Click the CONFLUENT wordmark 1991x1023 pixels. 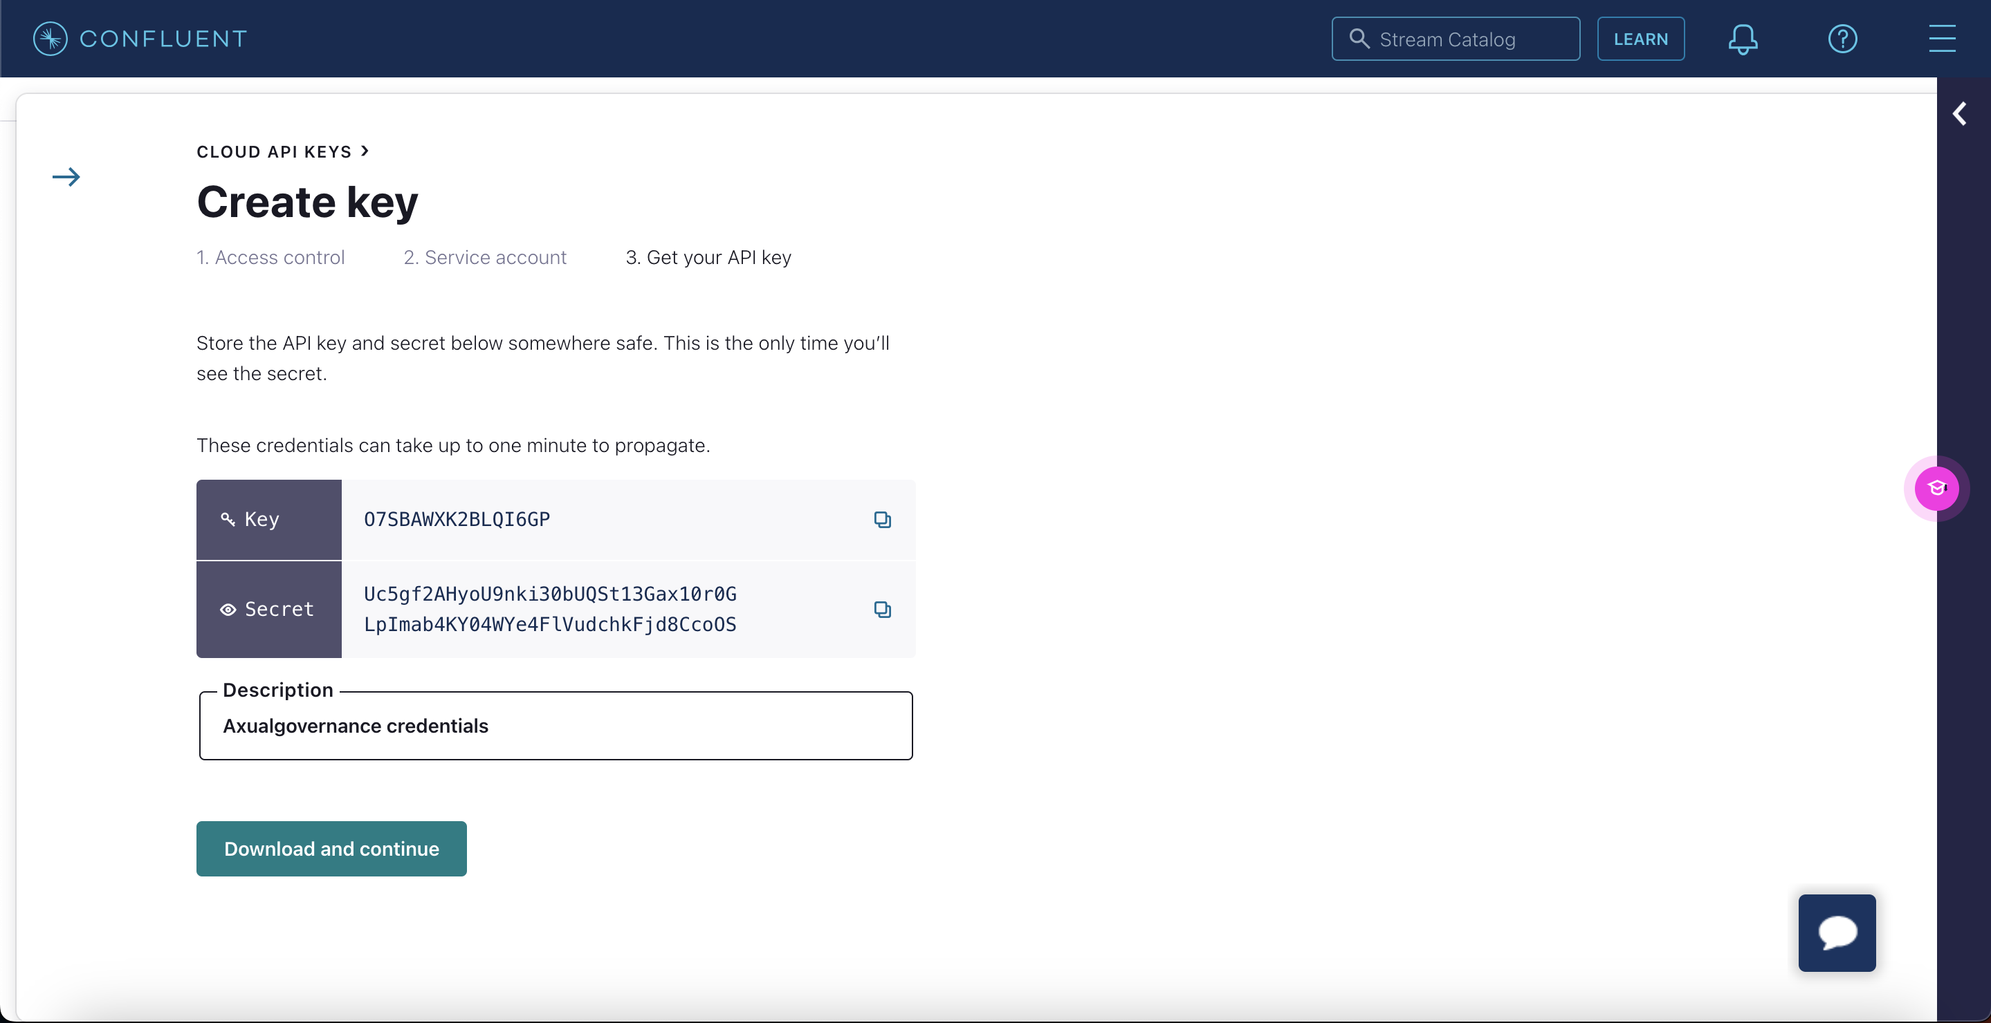coord(163,39)
